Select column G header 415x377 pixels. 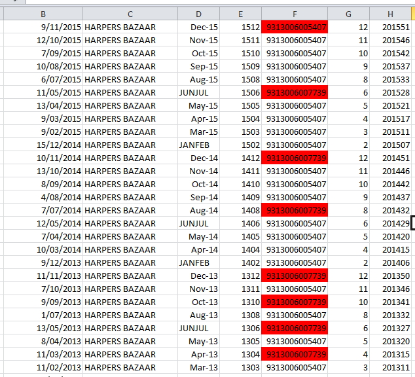[x=349, y=14]
